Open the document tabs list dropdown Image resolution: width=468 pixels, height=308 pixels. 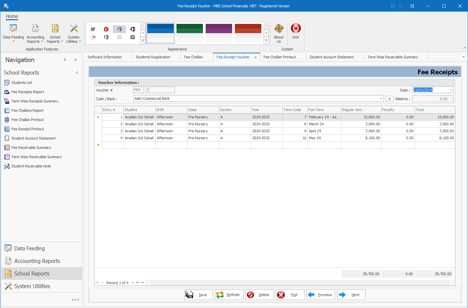pos(464,57)
